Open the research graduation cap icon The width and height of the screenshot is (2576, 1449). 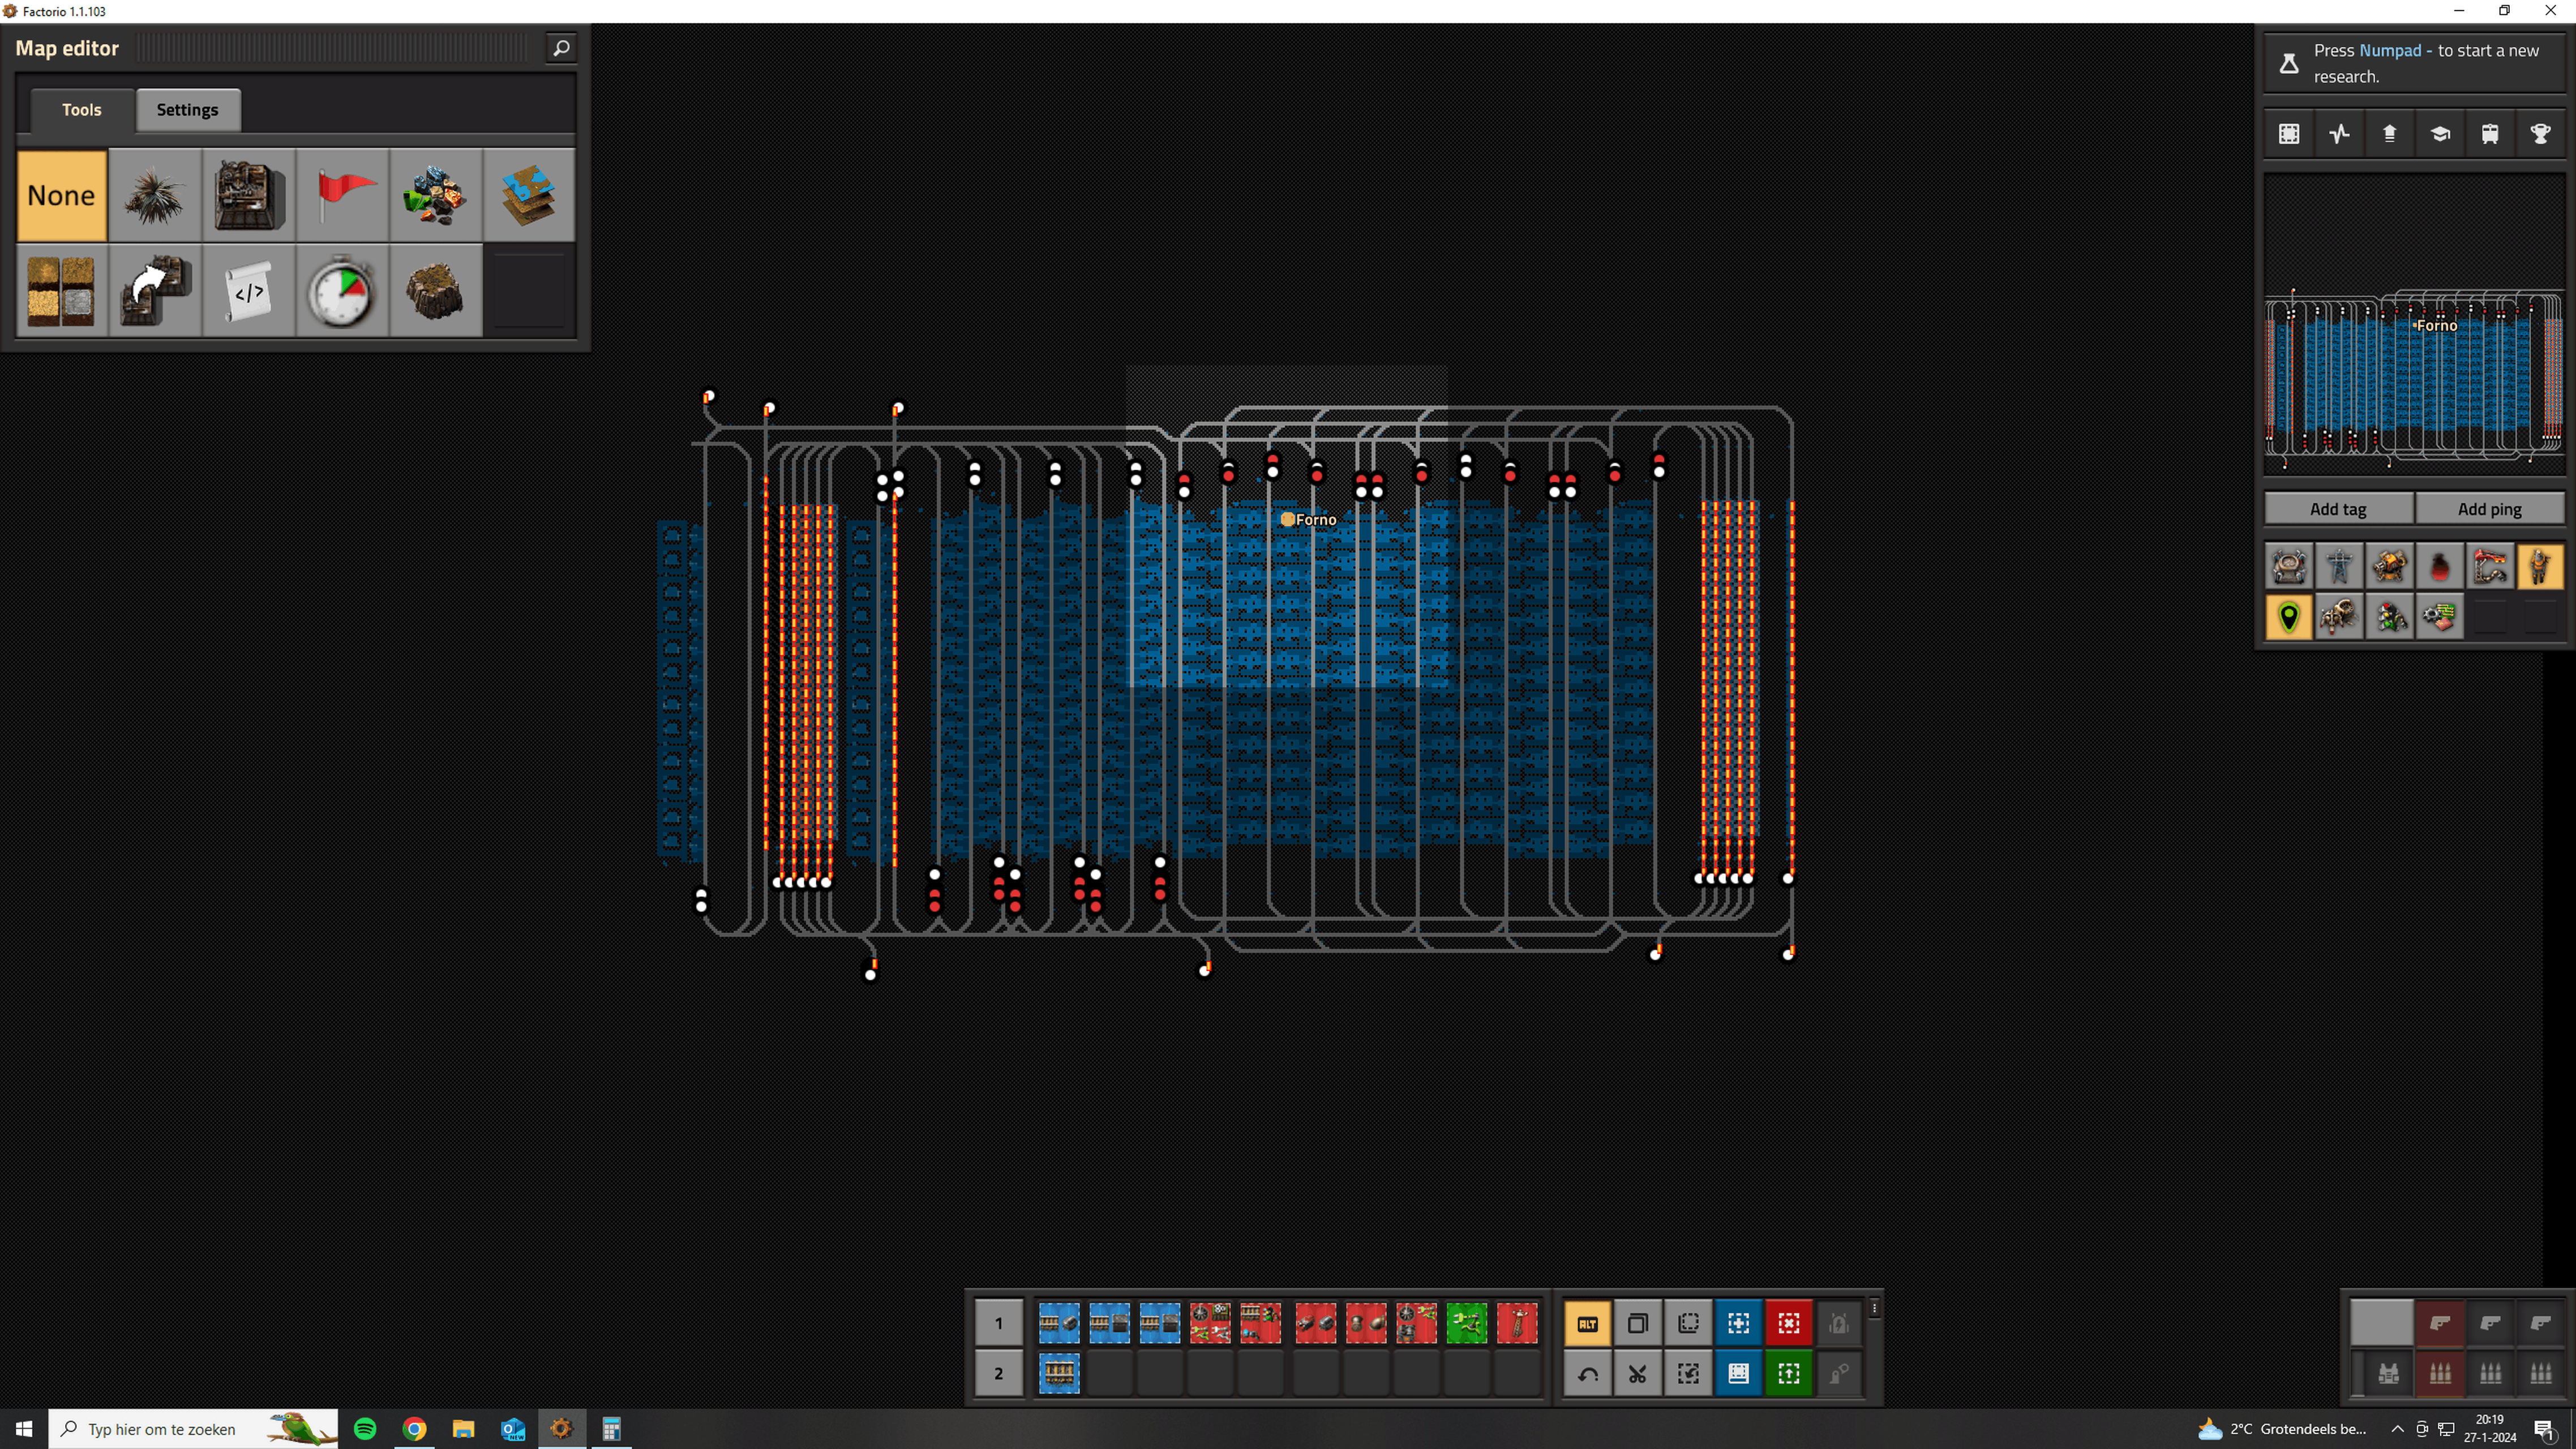[x=2440, y=134]
